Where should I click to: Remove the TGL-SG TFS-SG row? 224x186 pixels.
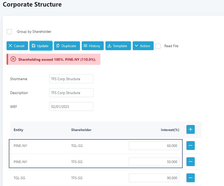[x=190, y=178]
